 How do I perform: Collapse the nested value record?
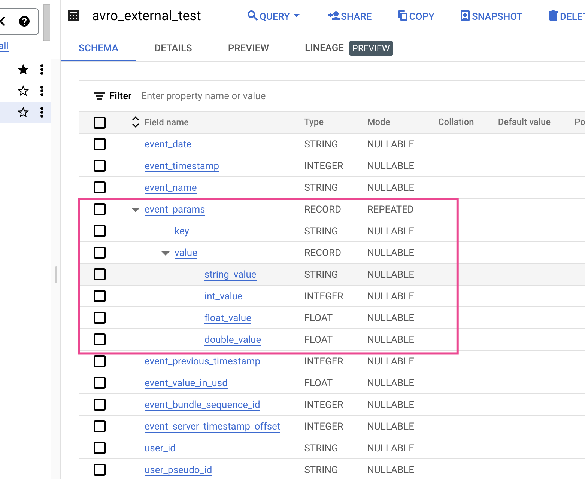coord(165,253)
